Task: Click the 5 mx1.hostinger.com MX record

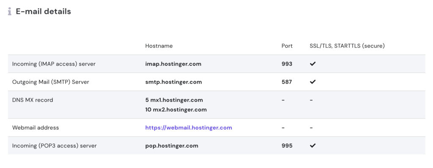Action: [174, 100]
